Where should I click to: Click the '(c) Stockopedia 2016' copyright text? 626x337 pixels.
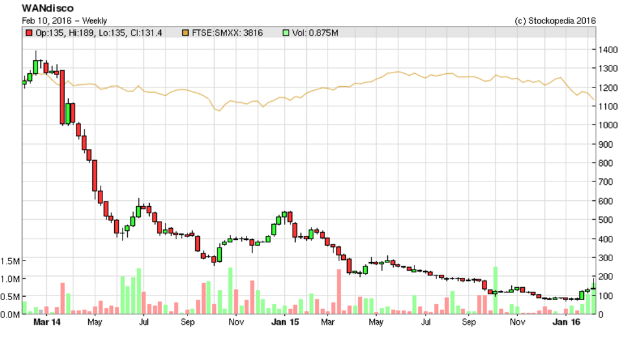coord(555,21)
